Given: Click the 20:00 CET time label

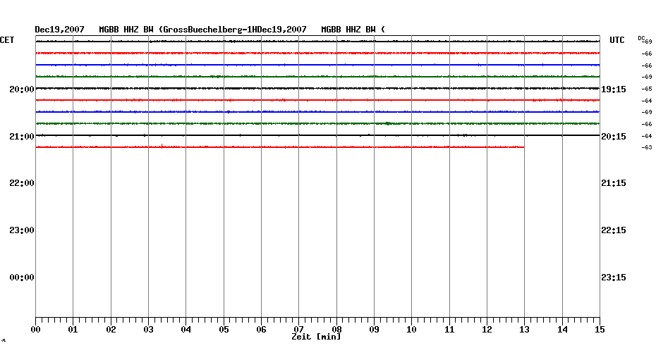Looking at the screenshot, I should pos(22,89).
